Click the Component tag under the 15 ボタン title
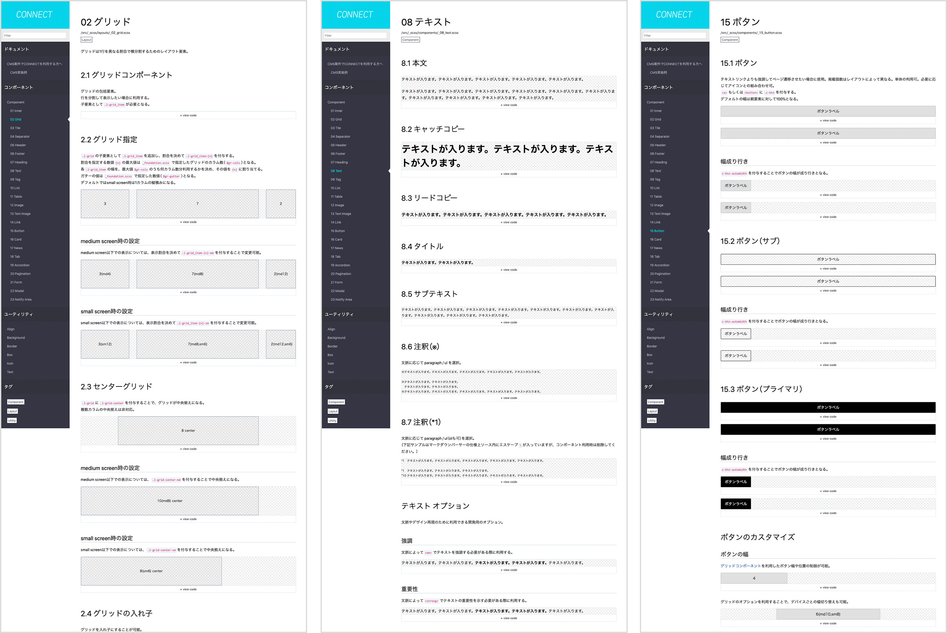 click(730, 40)
